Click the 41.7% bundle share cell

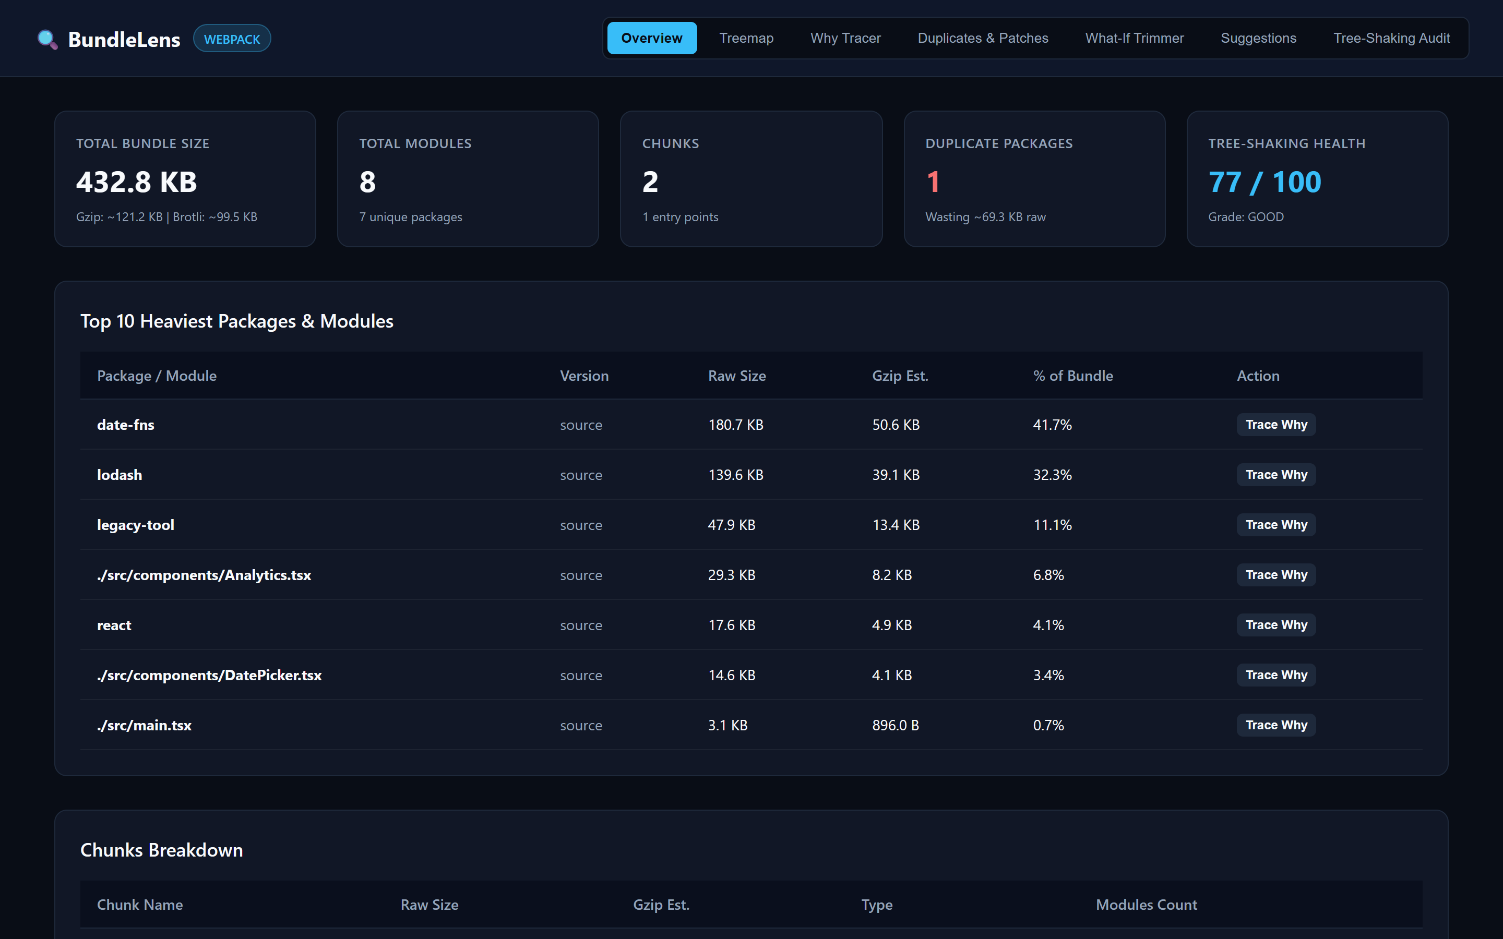1052,425
